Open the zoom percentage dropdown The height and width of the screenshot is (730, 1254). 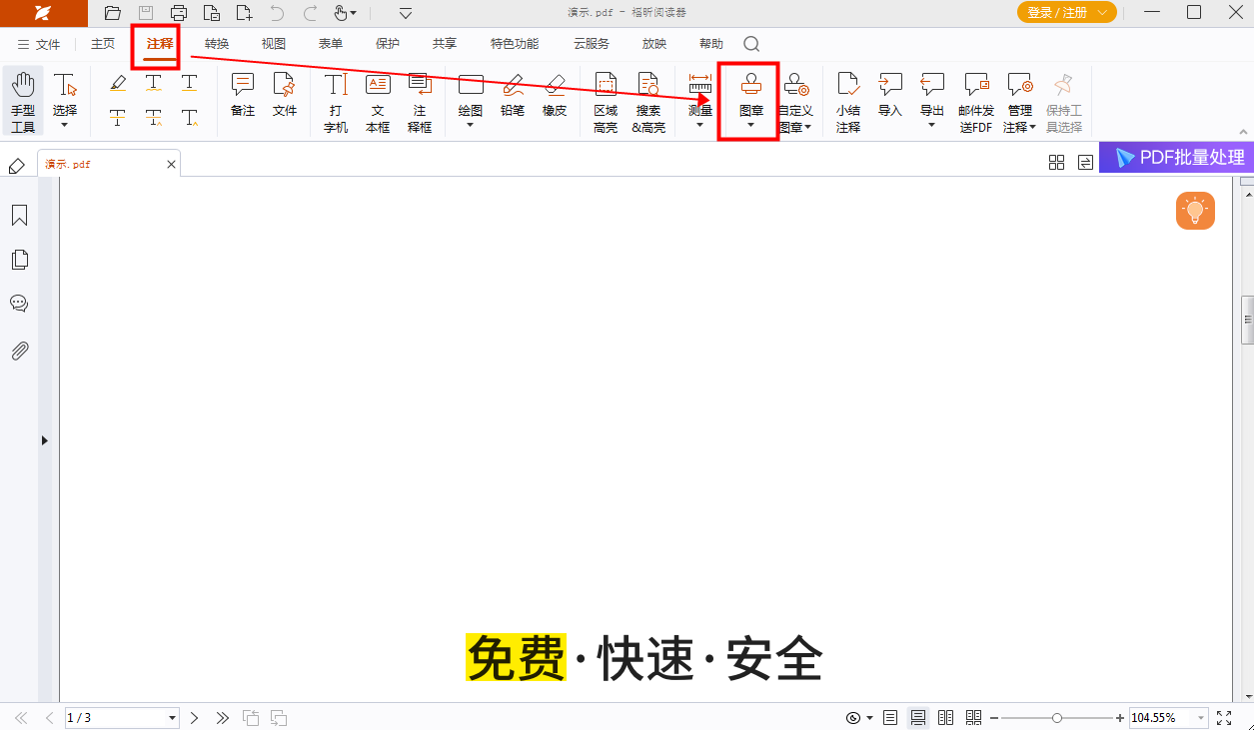(1201, 718)
